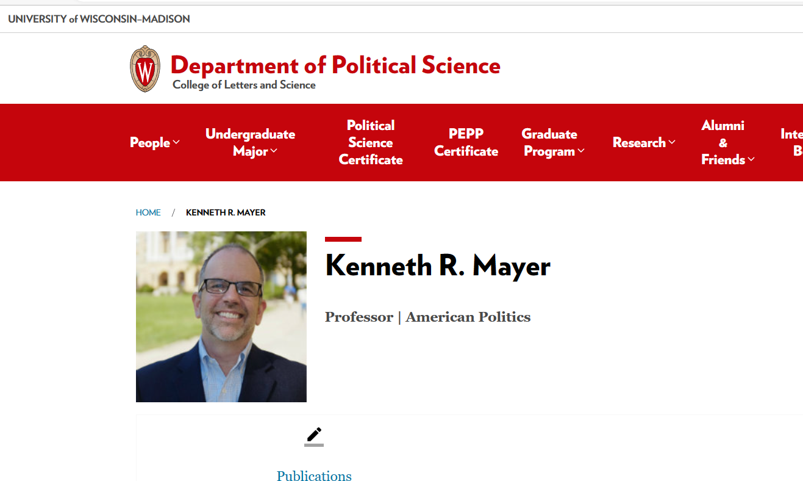Image resolution: width=803 pixels, height=481 pixels.
Task: Open the Undergraduate Major menu item
Action: [250, 142]
